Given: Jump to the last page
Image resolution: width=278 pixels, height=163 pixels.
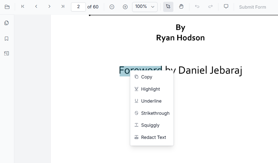Looking at the screenshot, I should coord(63,6).
